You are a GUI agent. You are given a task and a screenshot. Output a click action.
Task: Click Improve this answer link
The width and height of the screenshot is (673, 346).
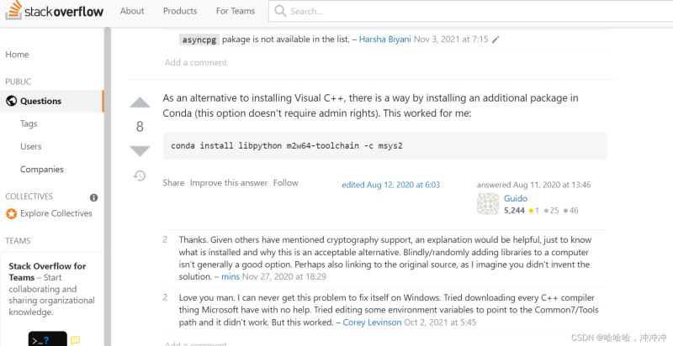pos(229,182)
